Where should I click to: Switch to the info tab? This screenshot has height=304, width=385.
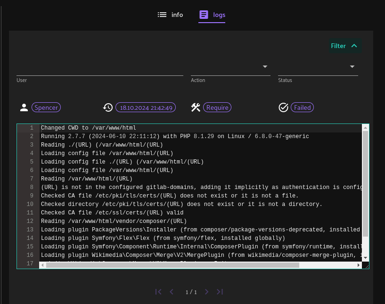point(170,15)
